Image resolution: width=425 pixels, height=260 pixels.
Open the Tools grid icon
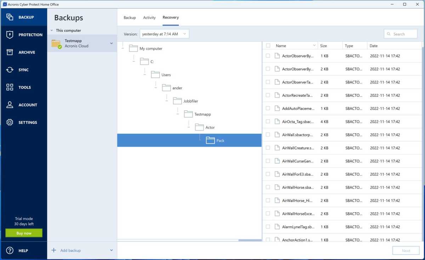point(10,87)
